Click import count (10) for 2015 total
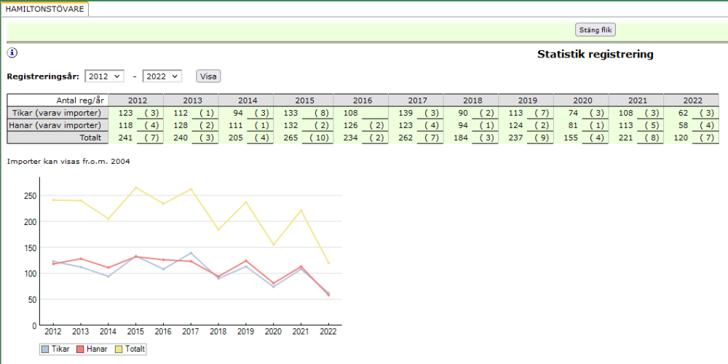This screenshot has width=728, height=364. [319, 138]
